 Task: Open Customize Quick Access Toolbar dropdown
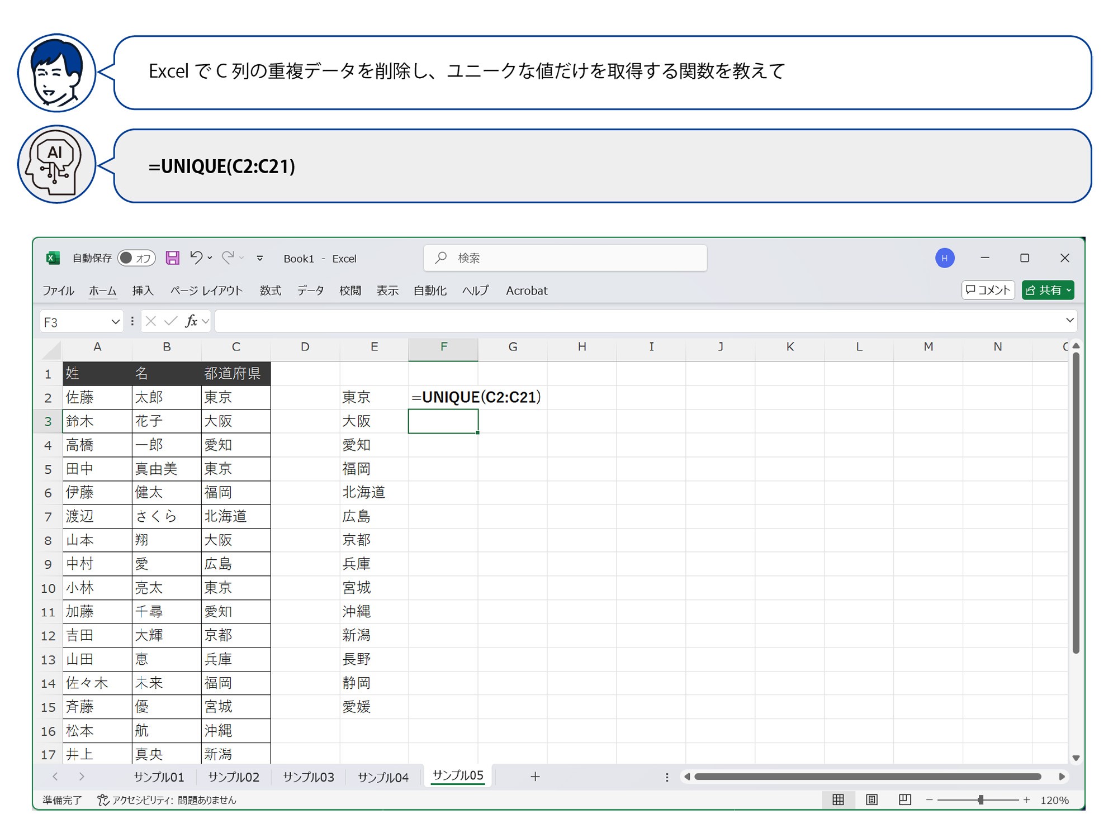pos(260,258)
